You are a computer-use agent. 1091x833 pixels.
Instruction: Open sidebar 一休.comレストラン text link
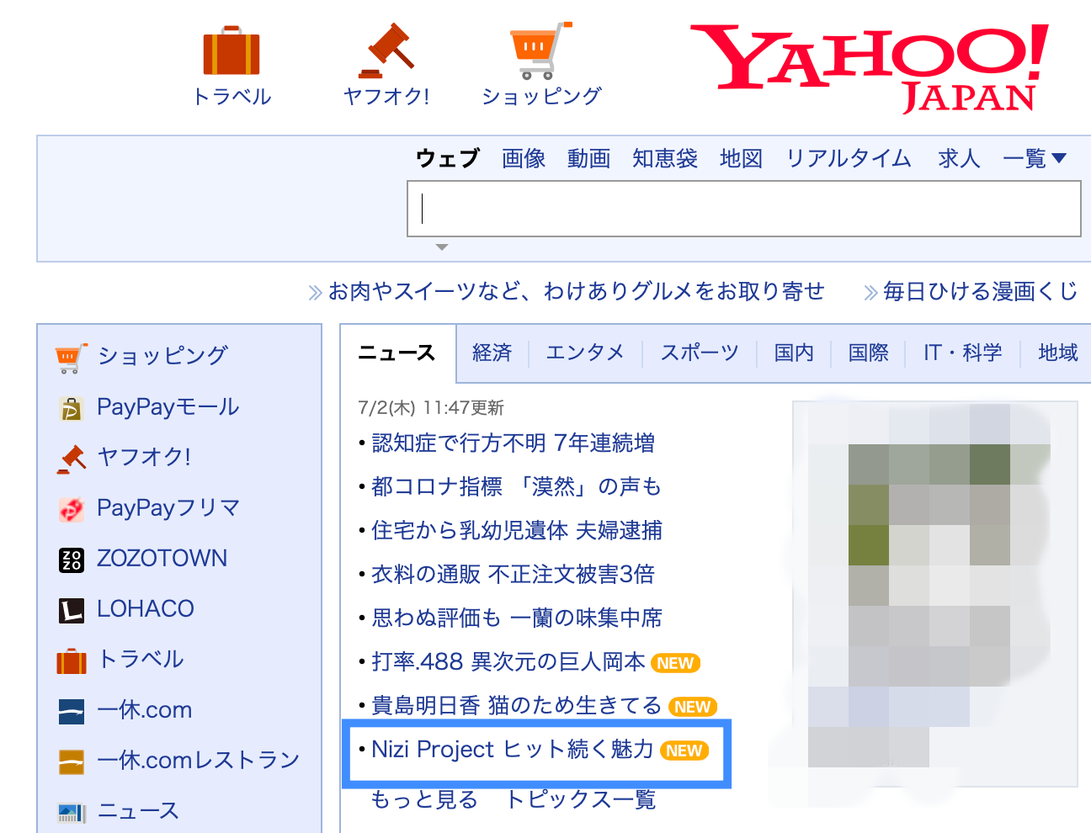tap(199, 761)
